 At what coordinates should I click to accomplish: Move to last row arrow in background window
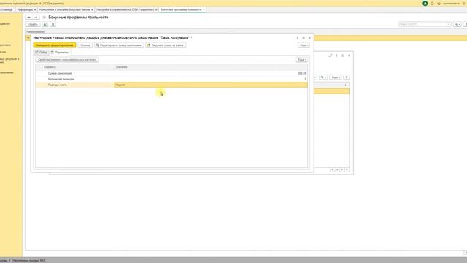pyautogui.click(x=347, y=170)
